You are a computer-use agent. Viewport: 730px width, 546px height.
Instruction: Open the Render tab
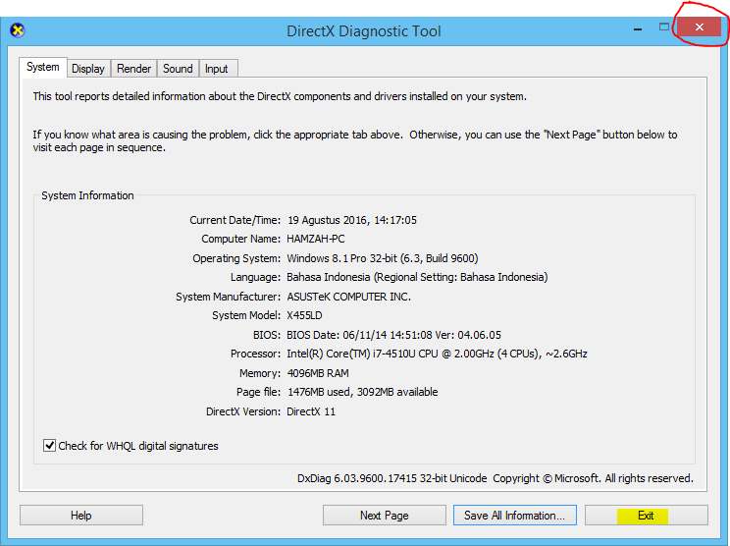tap(133, 69)
